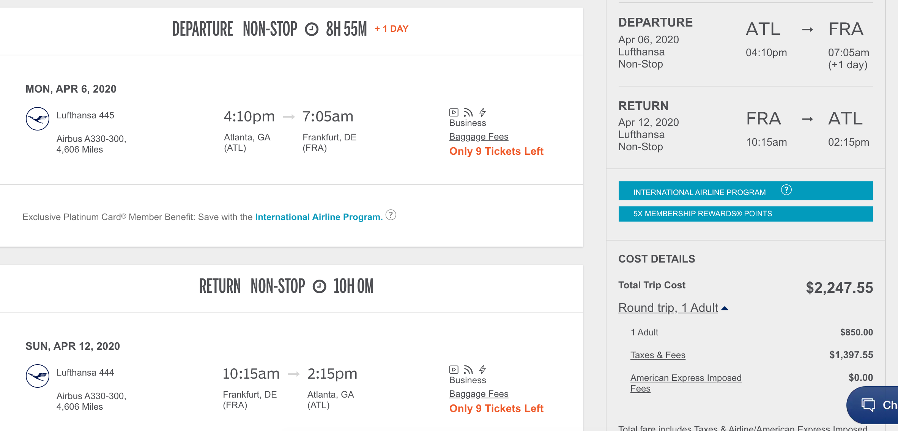
Task: Click the departure flight Lufthansa logo
Action: coord(37,119)
